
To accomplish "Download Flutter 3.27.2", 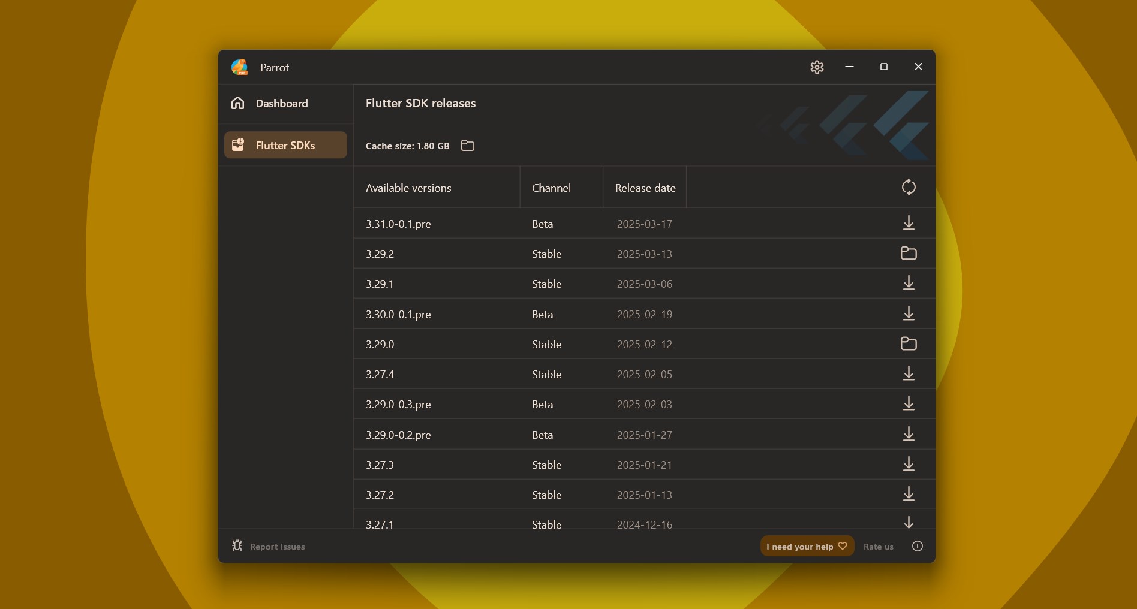I will 909,494.
